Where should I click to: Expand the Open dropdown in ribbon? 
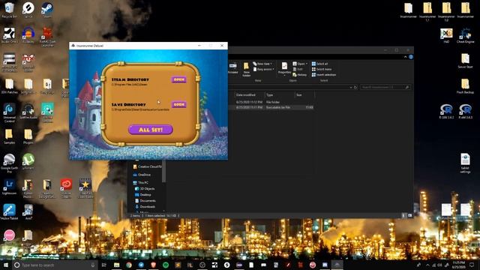(x=300, y=64)
